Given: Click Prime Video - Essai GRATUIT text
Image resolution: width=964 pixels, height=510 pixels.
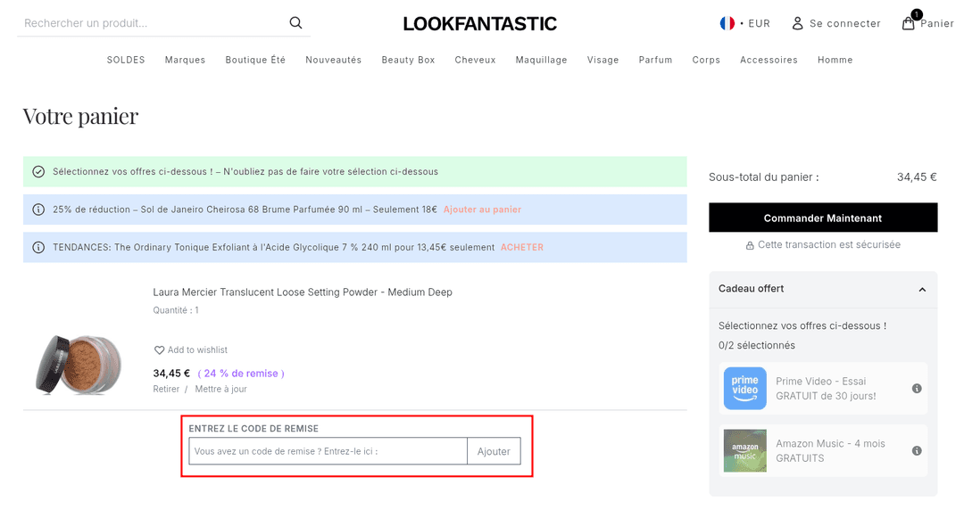Looking at the screenshot, I should pos(826,389).
